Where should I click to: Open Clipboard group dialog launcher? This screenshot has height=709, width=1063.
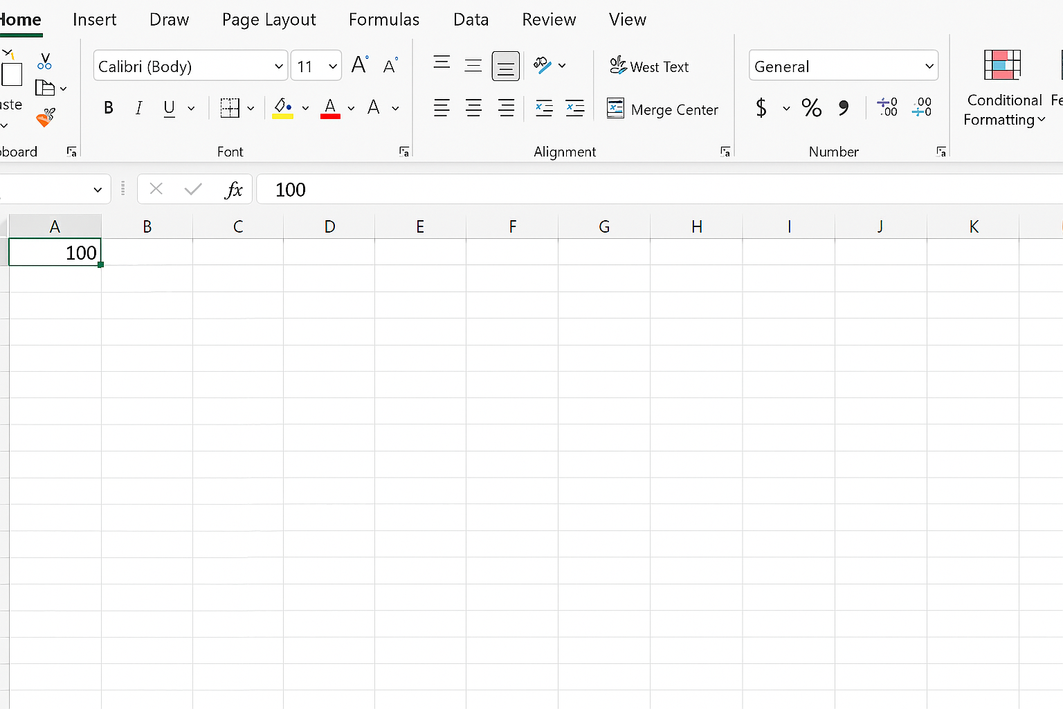tap(71, 152)
